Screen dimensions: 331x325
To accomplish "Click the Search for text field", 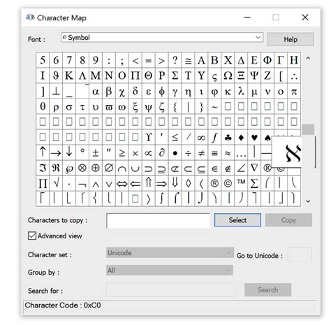I will click(170, 289).
